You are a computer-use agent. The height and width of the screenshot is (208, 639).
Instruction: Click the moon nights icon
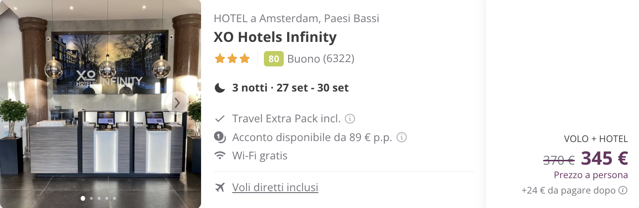pyautogui.click(x=220, y=88)
